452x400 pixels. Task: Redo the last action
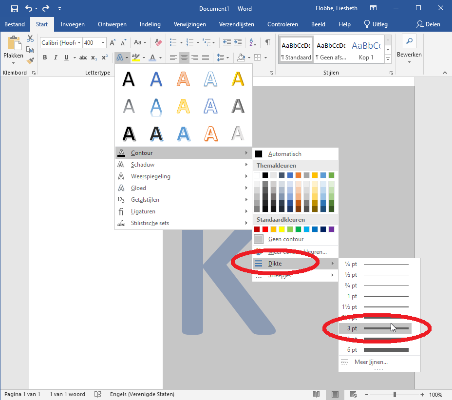pos(46,8)
